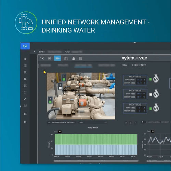
Task: Toggle the green status square for Booster 3/3
Action: coord(150,109)
